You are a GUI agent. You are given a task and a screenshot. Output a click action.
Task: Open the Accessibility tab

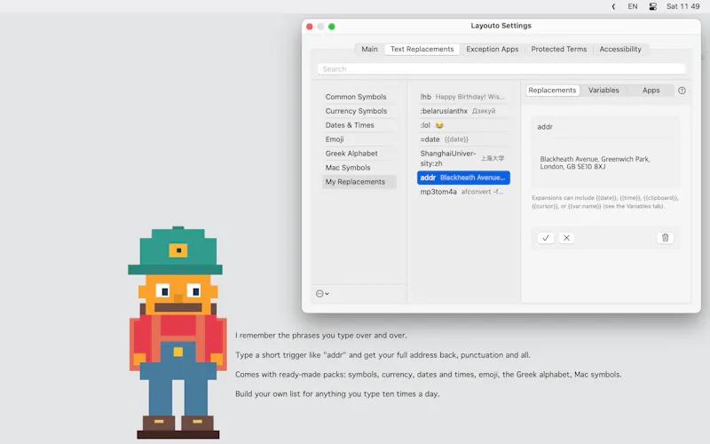tap(620, 49)
